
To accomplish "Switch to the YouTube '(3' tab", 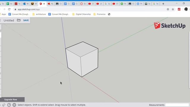I will click(x=99, y=4).
